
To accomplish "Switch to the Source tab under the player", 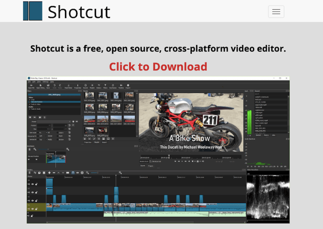I will [143, 165].
